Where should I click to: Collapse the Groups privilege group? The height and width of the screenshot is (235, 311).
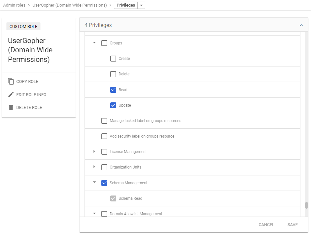[94, 43]
